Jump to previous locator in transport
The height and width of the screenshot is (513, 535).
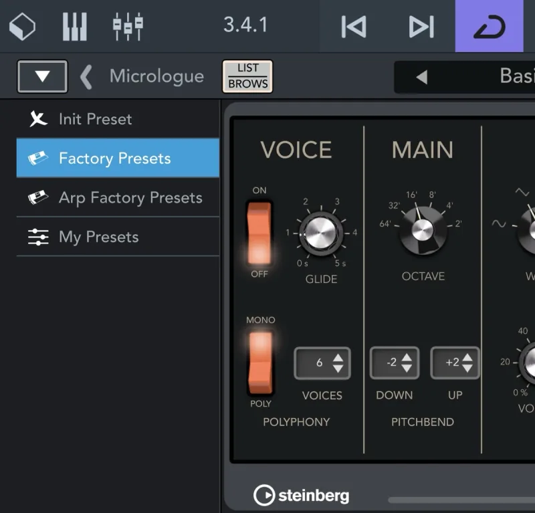[x=354, y=26]
